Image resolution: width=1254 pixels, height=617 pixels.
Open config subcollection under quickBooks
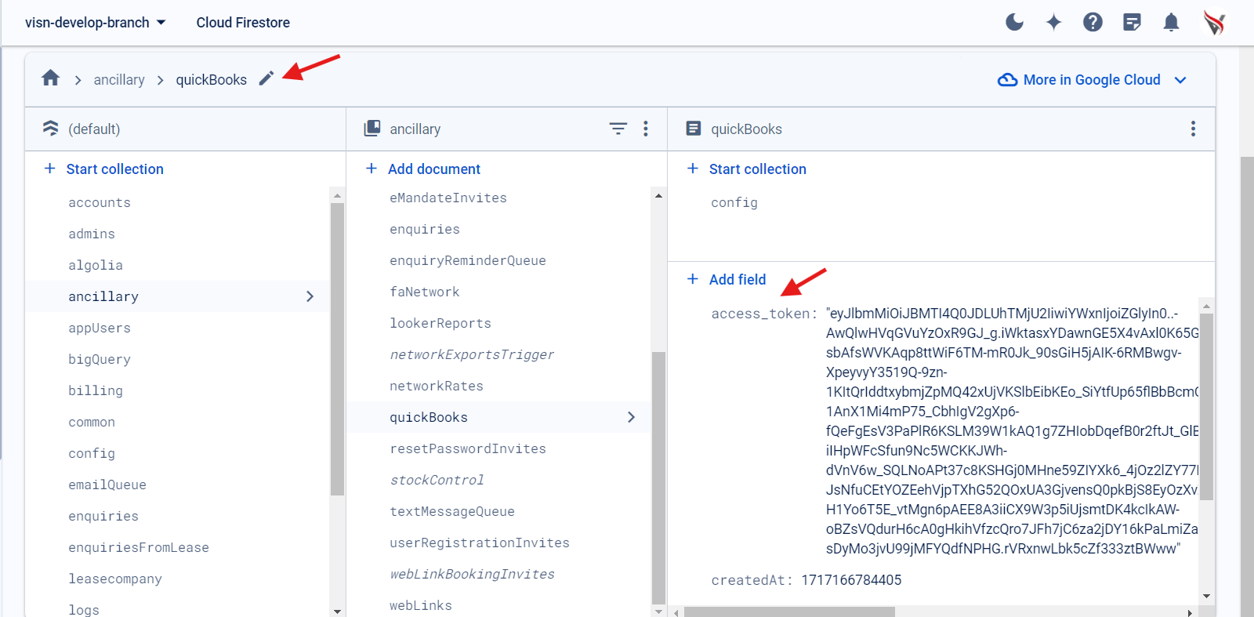734,202
